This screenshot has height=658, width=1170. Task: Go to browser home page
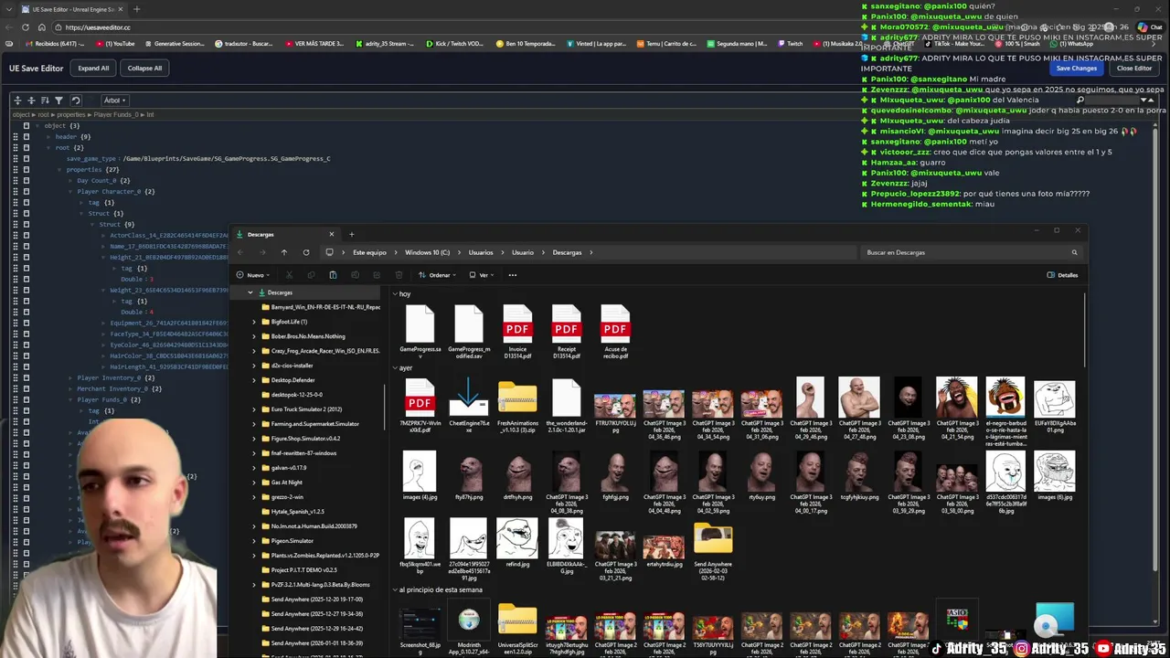[x=41, y=27]
